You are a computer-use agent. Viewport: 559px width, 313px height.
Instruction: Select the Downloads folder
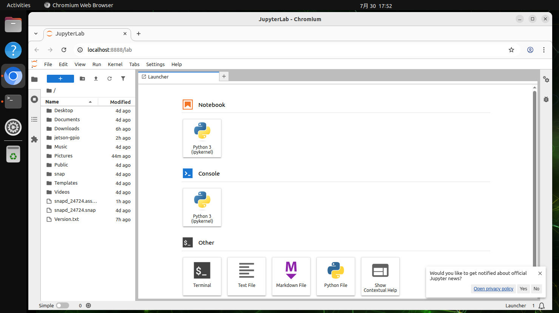pyautogui.click(x=88, y=129)
